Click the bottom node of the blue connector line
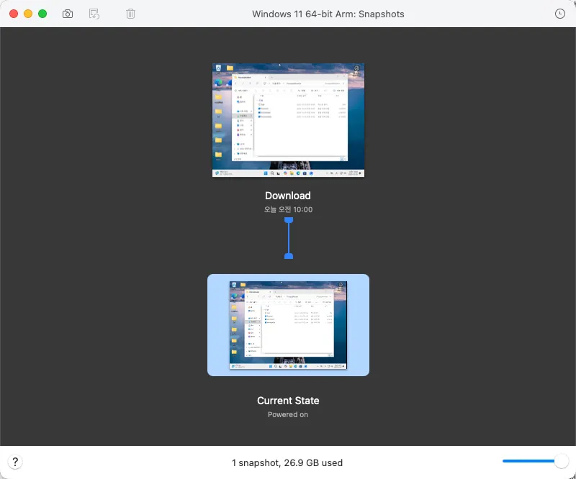 pos(289,255)
